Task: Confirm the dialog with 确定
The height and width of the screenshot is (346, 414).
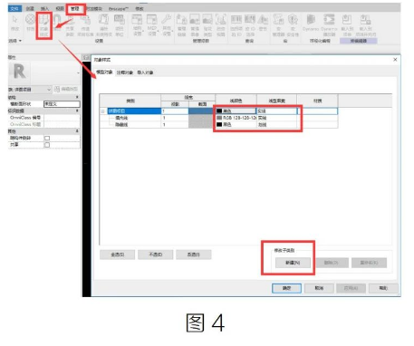Action: [286, 288]
